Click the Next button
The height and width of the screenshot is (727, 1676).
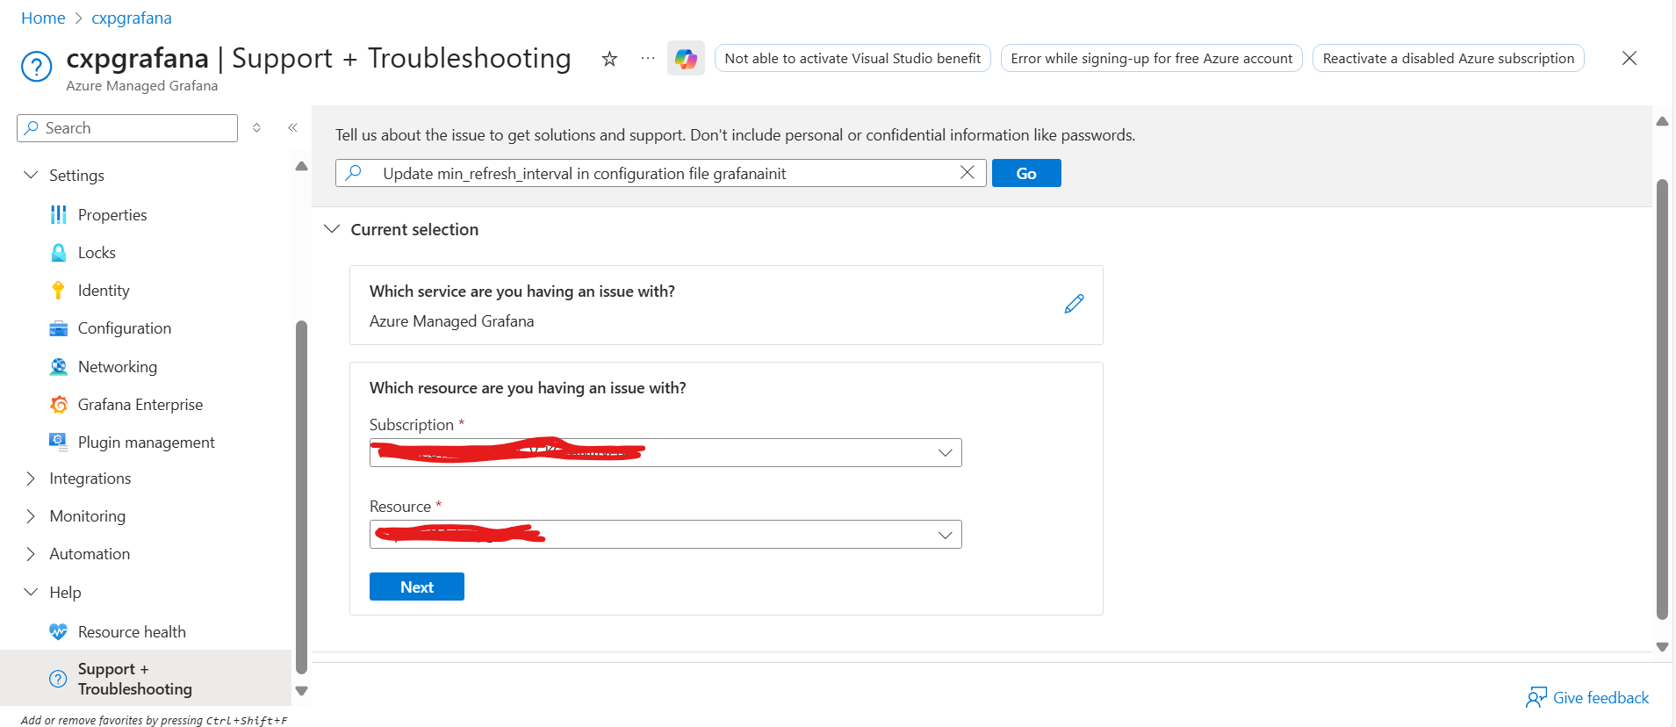coord(417,587)
